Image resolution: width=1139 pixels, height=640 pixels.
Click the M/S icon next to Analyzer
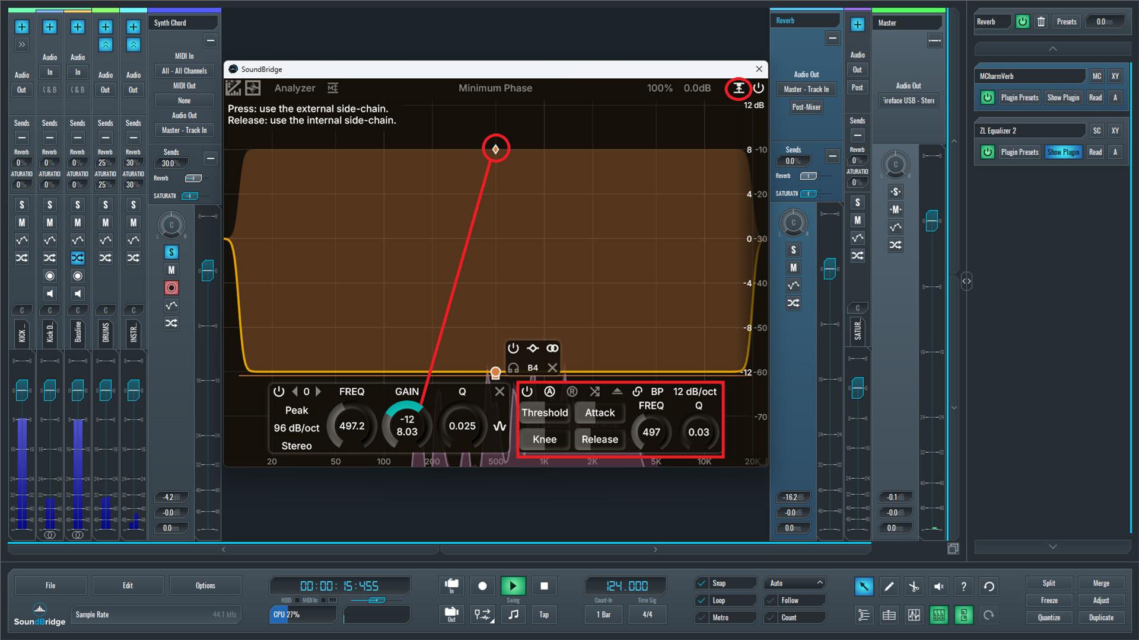point(333,88)
